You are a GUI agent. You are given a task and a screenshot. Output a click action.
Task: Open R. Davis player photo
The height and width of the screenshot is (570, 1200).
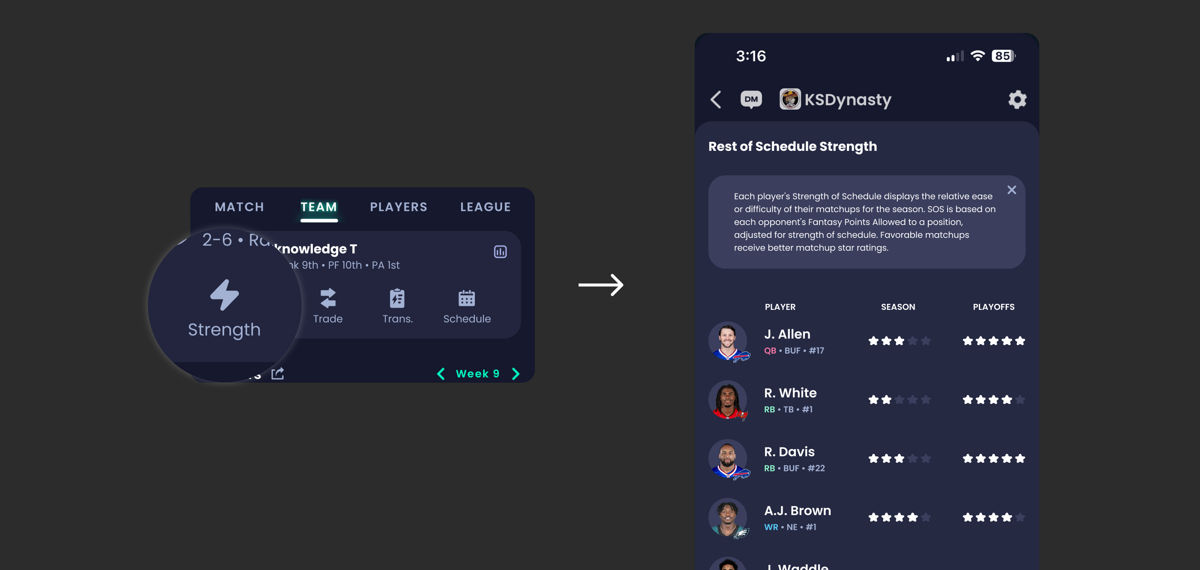click(728, 459)
